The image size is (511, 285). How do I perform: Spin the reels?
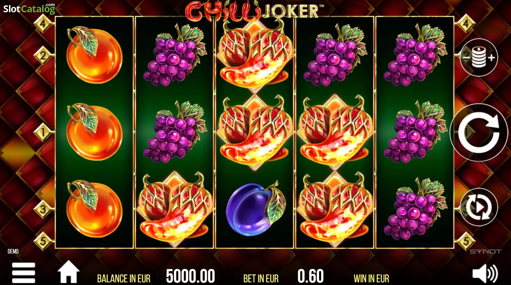[479, 132]
